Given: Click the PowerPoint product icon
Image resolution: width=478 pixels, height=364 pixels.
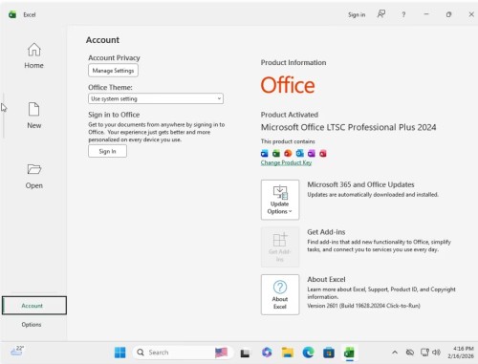Looking at the screenshot, I should tap(288, 154).
